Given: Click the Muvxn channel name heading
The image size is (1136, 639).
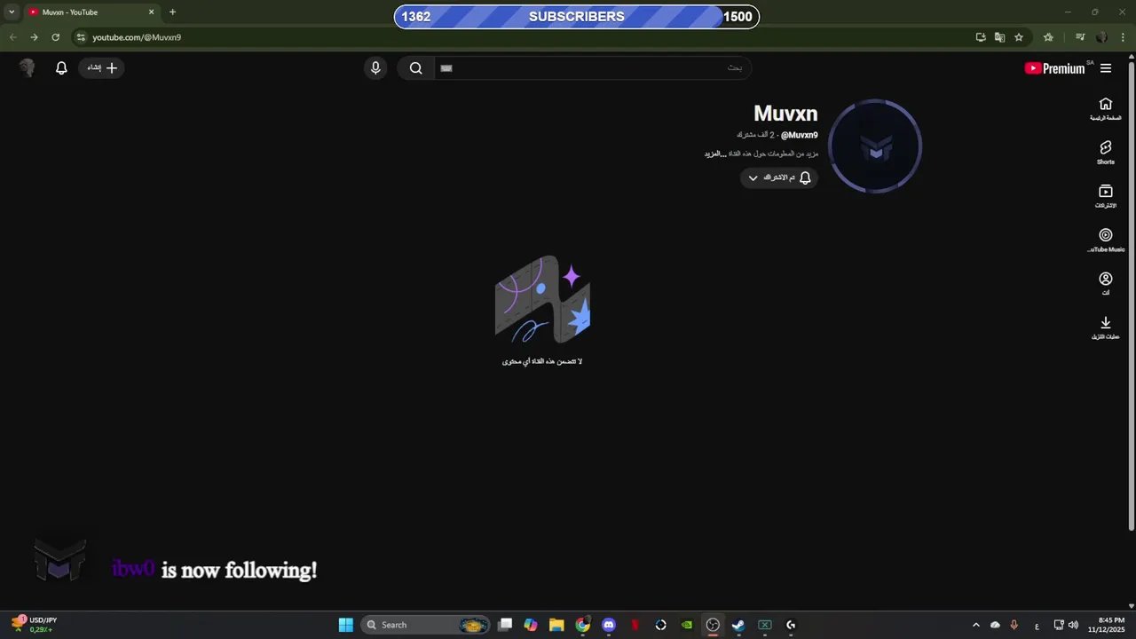Looking at the screenshot, I should tap(785, 114).
